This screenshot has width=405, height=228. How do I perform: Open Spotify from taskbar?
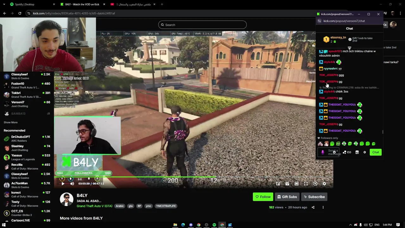[214, 225]
